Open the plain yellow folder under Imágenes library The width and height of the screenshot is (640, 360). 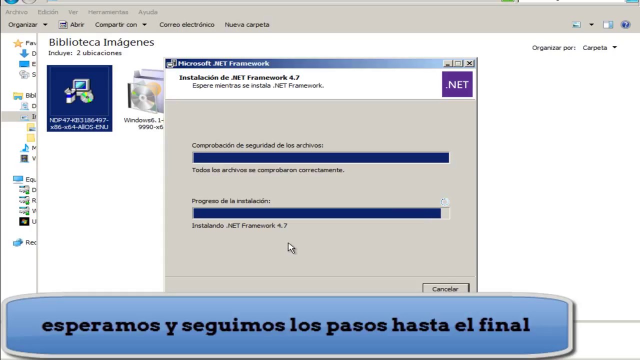(30, 137)
